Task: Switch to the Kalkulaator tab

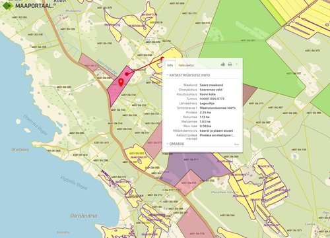Action: tap(186, 65)
